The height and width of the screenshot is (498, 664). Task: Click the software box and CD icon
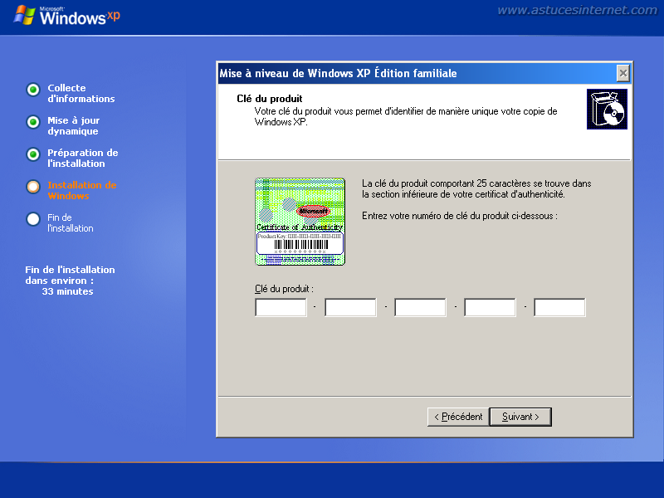pos(607,109)
